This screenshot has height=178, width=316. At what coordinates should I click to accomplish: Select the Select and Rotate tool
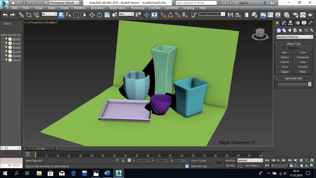pos(99,15)
